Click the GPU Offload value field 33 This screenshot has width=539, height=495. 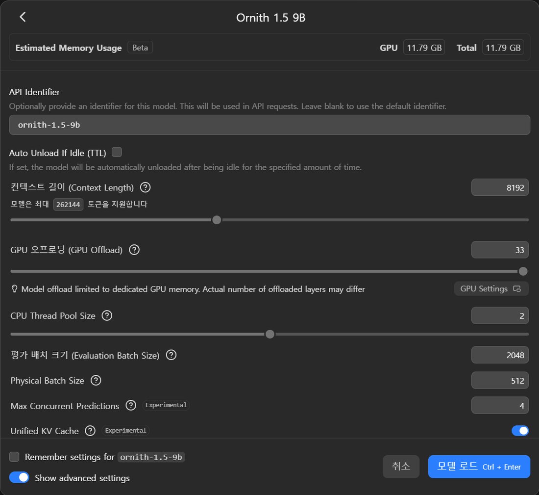[x=500, y=250]
